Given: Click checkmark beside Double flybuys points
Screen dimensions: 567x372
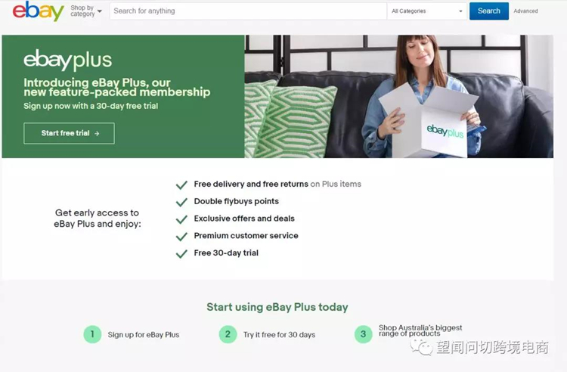Looking at the screenshot, I should pos(181,202).
